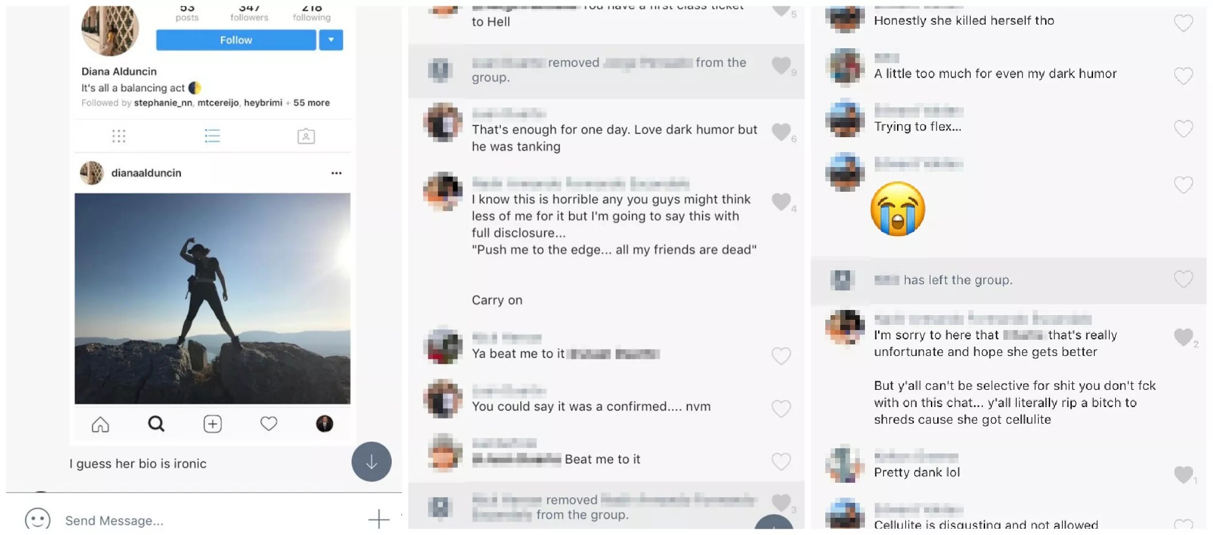Toggle heart on "Beat me to it" message
This screenshot has width=1213, height=535.
click(781, 461)
